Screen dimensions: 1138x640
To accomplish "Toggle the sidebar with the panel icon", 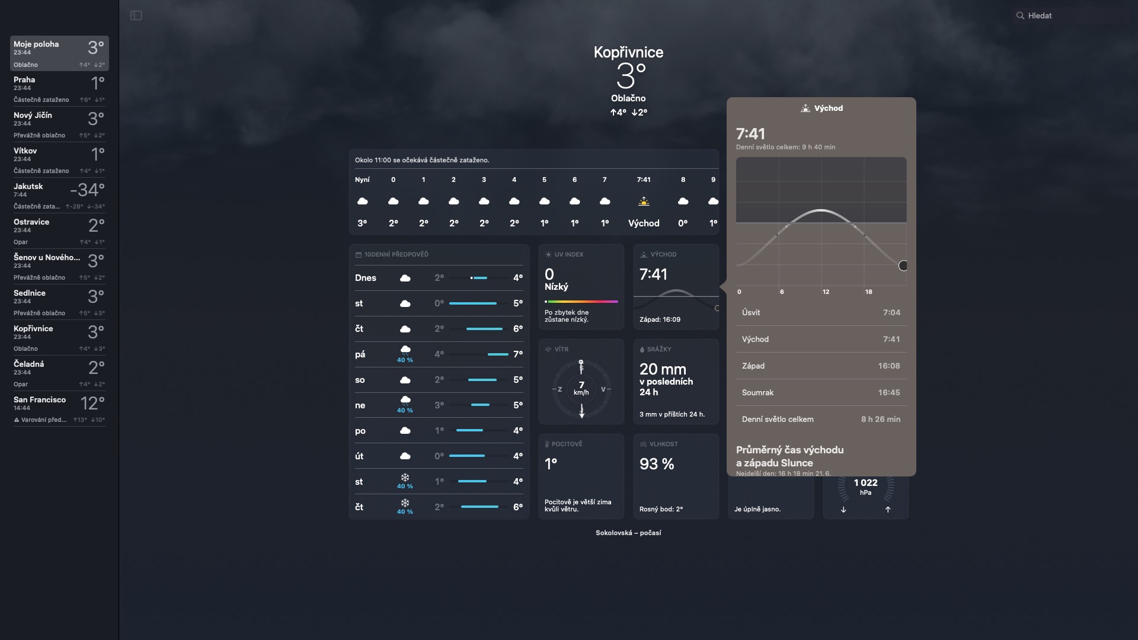I will tap(136, 15).
